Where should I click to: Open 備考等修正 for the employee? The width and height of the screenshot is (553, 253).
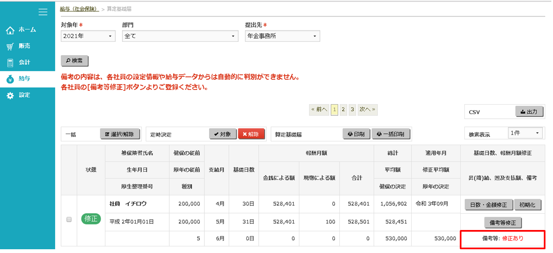pyautogui.click(x=503, y=222)
